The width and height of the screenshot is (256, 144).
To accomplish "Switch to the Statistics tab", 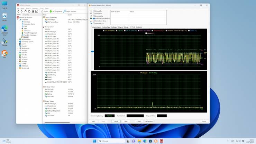I will coord(139,27).
